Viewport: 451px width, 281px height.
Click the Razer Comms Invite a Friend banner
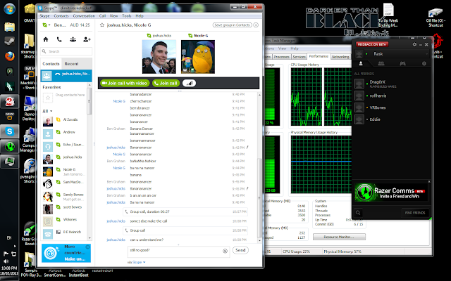click(x=391, y=192)
